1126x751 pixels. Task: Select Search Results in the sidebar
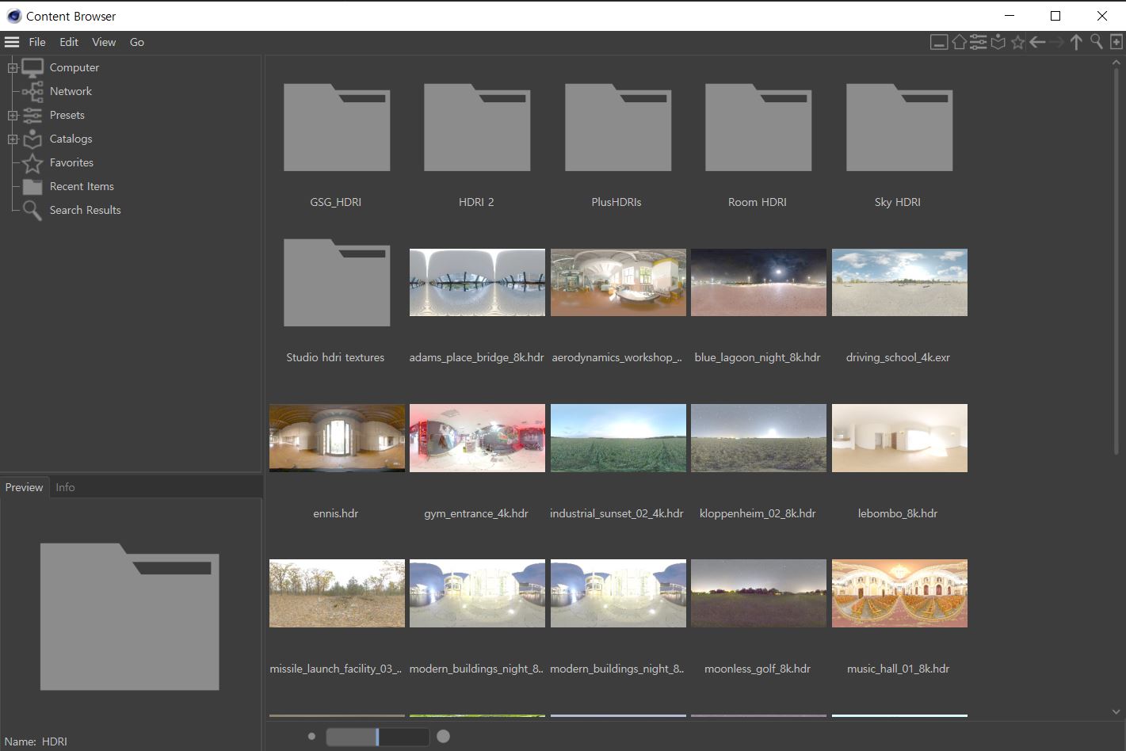(x=85, y=210)
